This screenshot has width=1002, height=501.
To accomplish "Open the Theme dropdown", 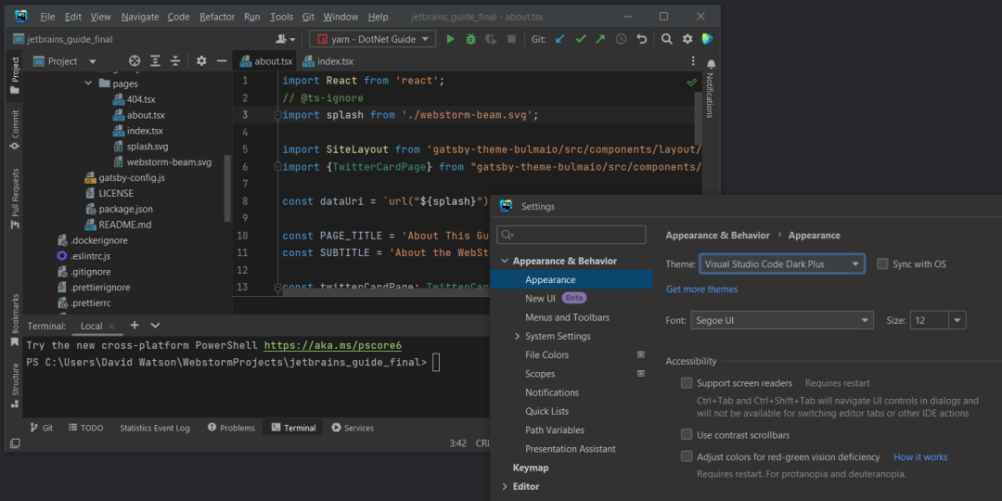I will point(782,263).
